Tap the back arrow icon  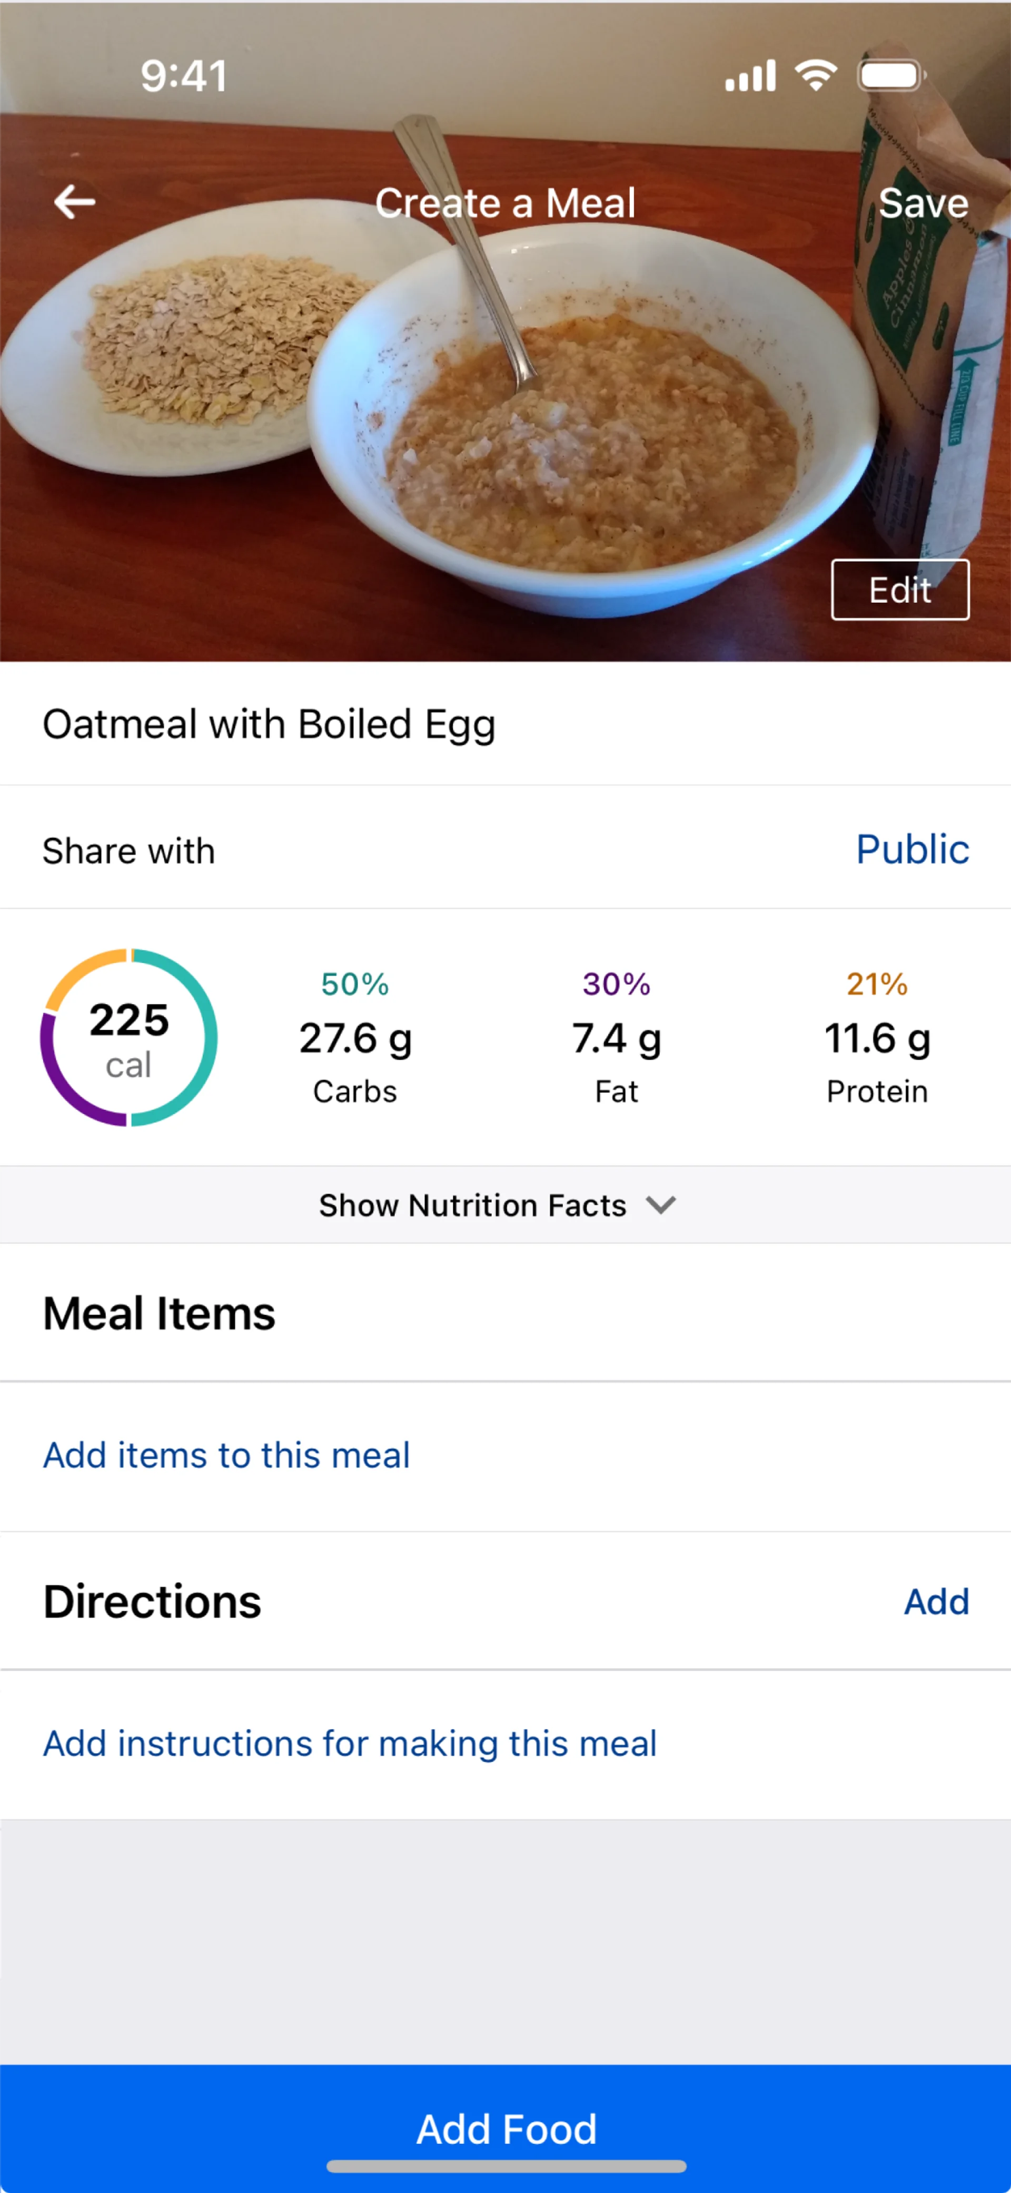(75, 202)
